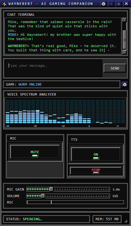Open settings gear in the title bar
Viewport: 131px width, 226px height.
point(103,4)
